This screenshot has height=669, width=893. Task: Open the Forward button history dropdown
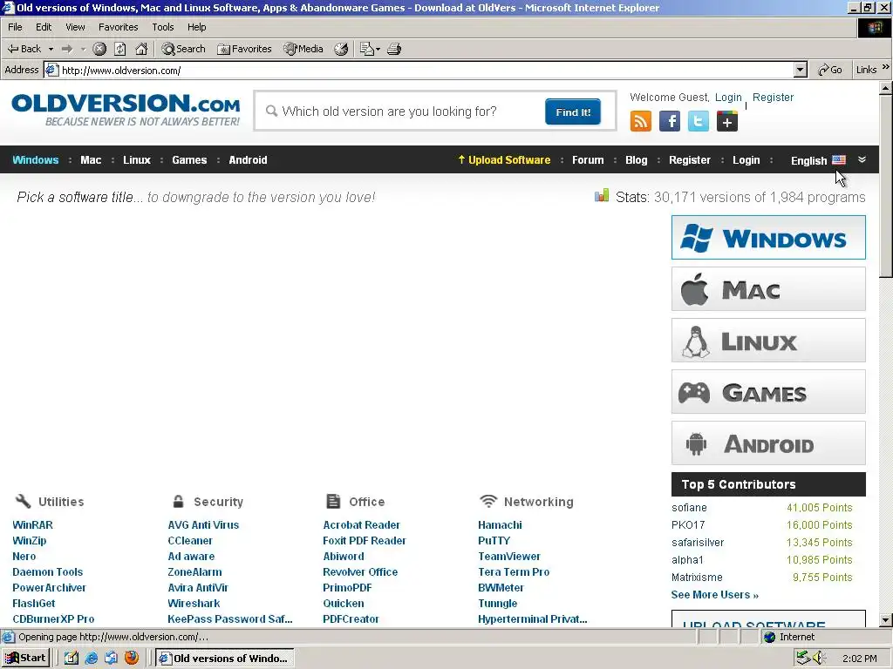click(x=83, y=49)
